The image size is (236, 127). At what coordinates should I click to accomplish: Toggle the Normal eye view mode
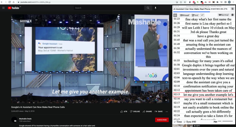tap(223, 15)
